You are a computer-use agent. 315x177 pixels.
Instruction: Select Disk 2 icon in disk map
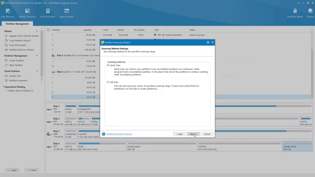coord(49,121)
